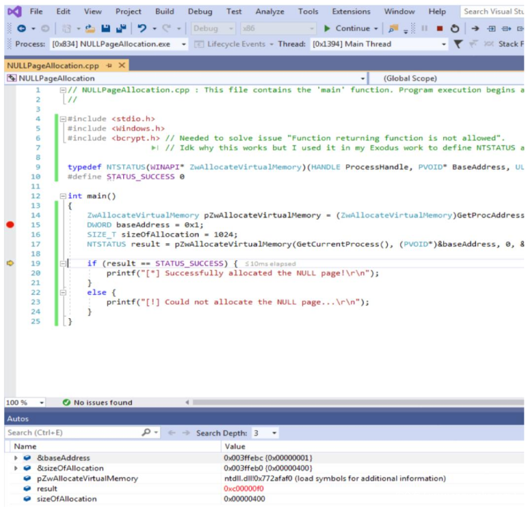Close the NULLPageAllocation.cpp tab
Screen dimensions: 526x507
tap(121, 65)
